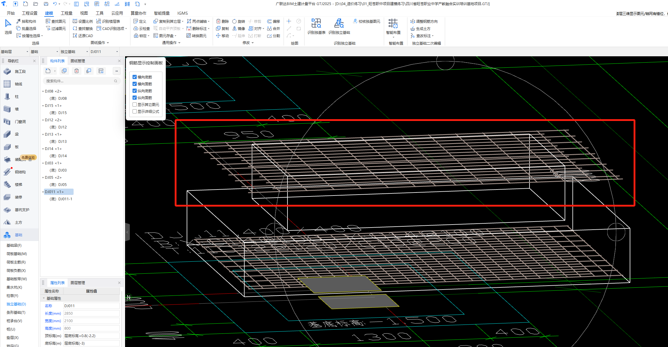Collapse the 基础属性 property group

44,298
